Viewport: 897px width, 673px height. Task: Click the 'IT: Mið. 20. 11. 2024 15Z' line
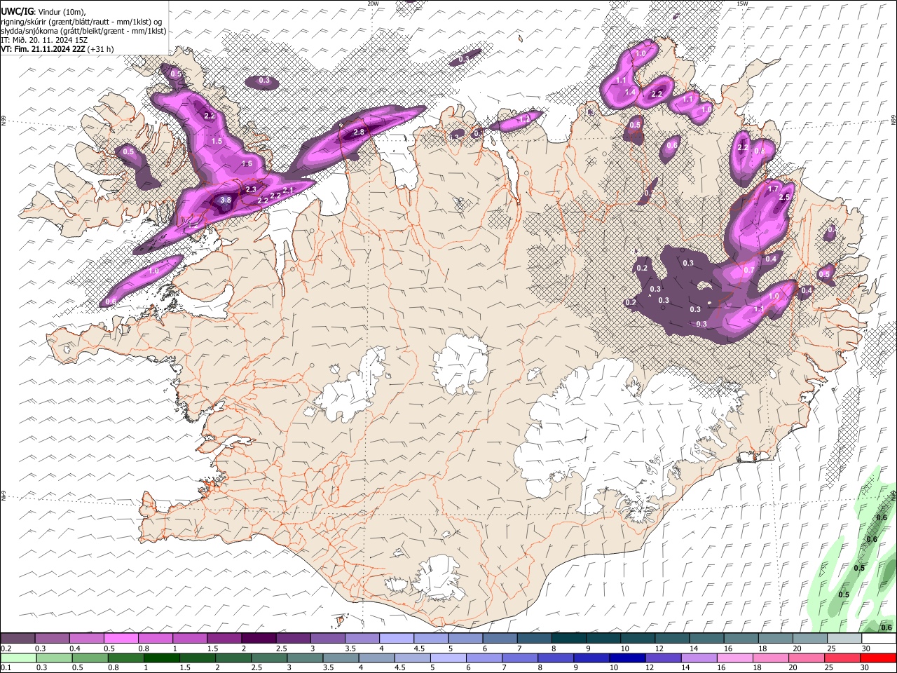click(x=44, y=41)
